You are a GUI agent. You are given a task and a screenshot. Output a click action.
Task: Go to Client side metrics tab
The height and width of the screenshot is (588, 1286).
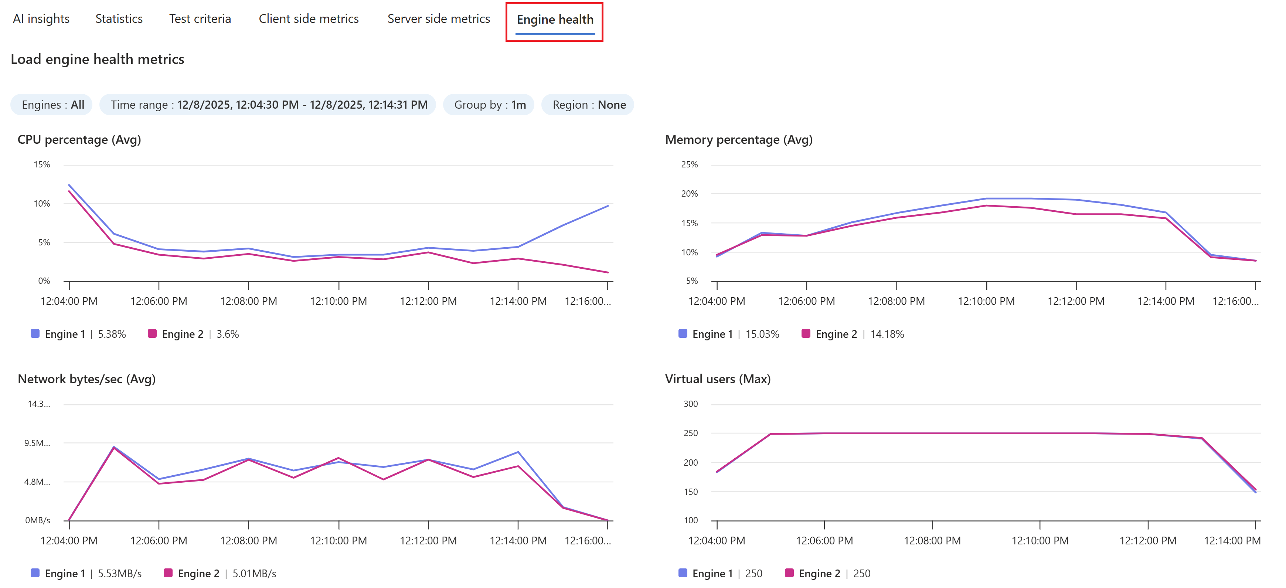[x=308, y=19]
